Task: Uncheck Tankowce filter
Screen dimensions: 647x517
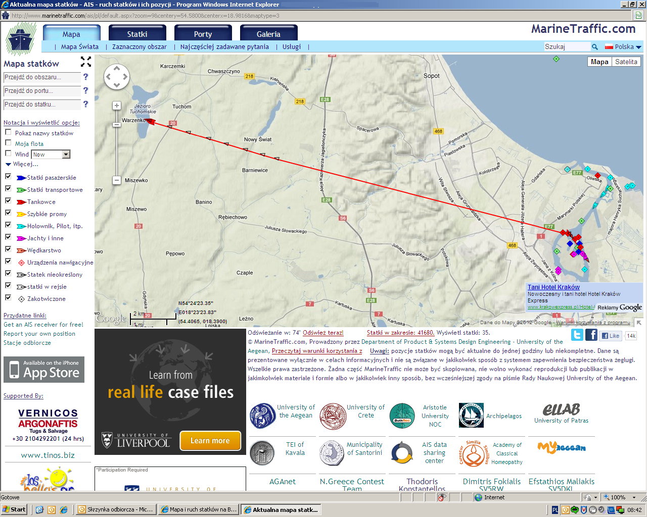Action: click(x=8, y=201)
